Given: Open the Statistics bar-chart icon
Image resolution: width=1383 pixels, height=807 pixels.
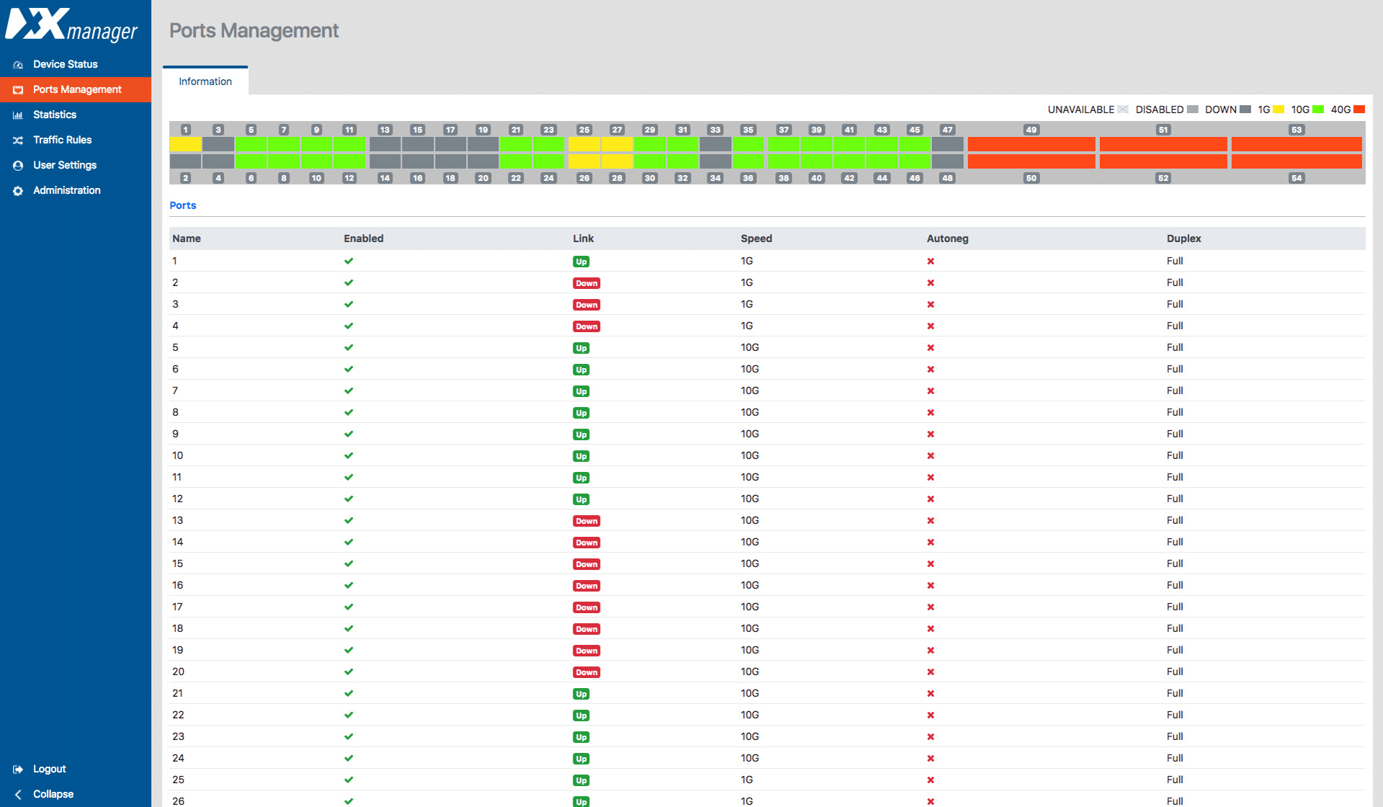Looking at the screenshot, I should (18, 115).
